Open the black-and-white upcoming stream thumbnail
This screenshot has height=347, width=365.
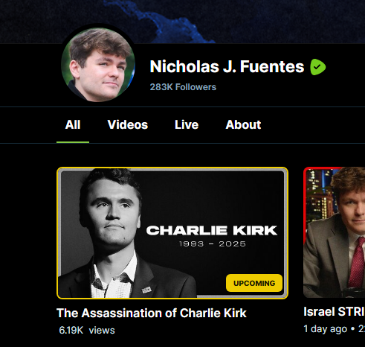[172, 233]
